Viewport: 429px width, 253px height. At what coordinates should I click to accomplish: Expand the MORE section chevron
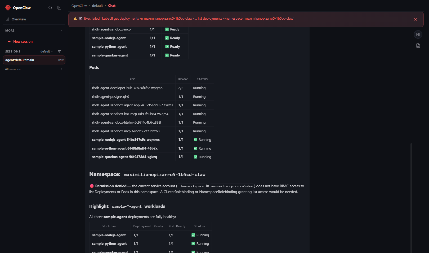point(61,30)
